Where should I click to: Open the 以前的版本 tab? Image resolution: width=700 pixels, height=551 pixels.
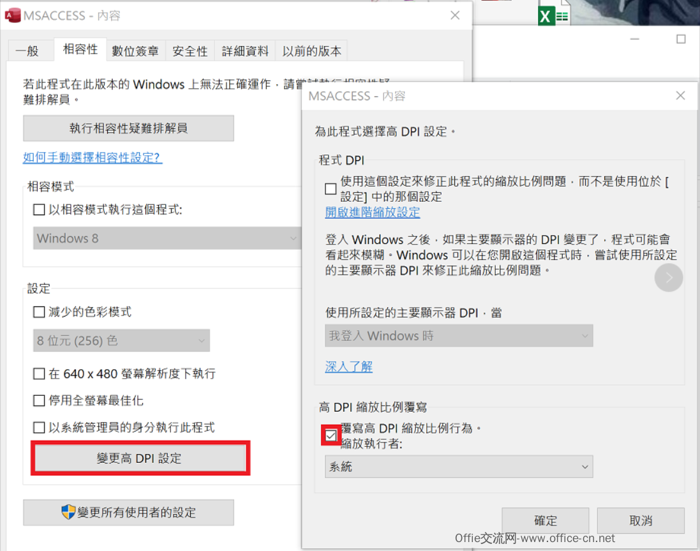[x=311, y=51]
